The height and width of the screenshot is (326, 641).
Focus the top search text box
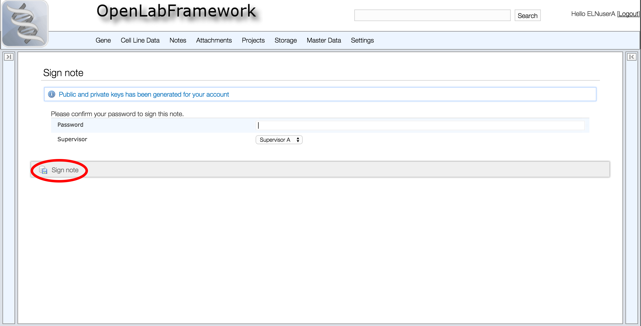(x=432, y=16)
